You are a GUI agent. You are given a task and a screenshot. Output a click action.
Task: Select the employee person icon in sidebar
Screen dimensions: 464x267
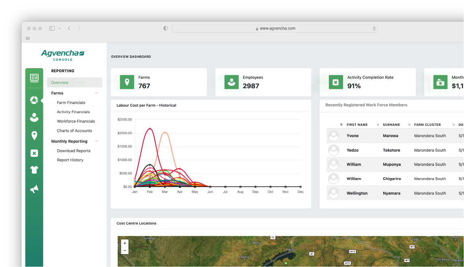[34, 117]
